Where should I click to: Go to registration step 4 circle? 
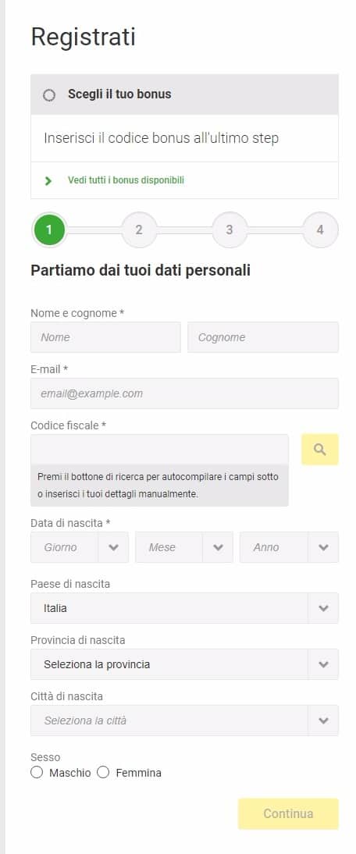pos(320,230)
